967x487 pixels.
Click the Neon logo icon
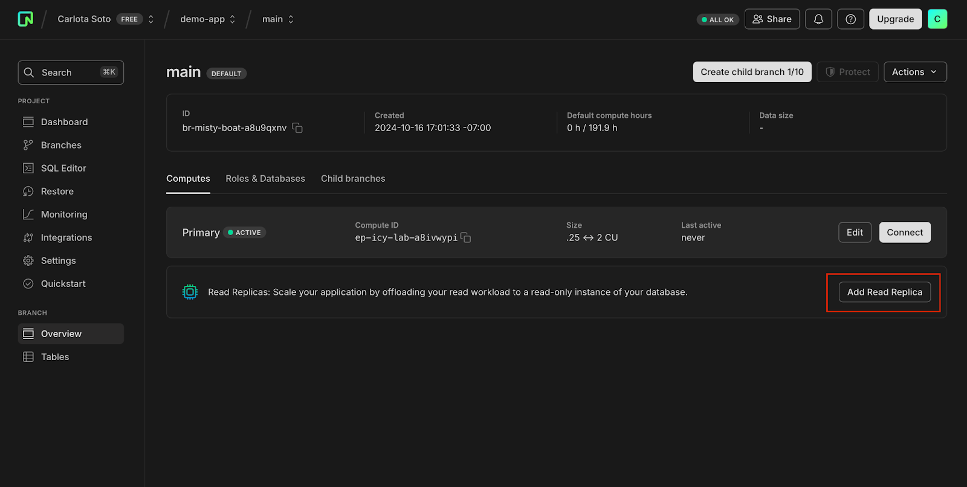[x=25, y=19]
